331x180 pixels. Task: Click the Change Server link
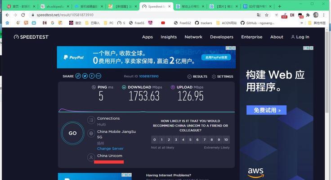point(110,148)
